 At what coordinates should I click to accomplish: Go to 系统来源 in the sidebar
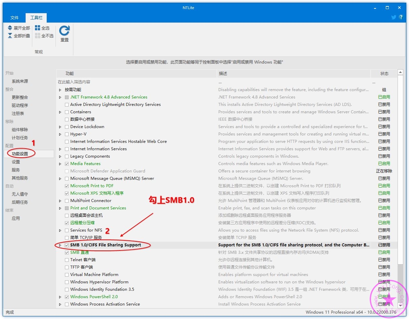point(20,81)
